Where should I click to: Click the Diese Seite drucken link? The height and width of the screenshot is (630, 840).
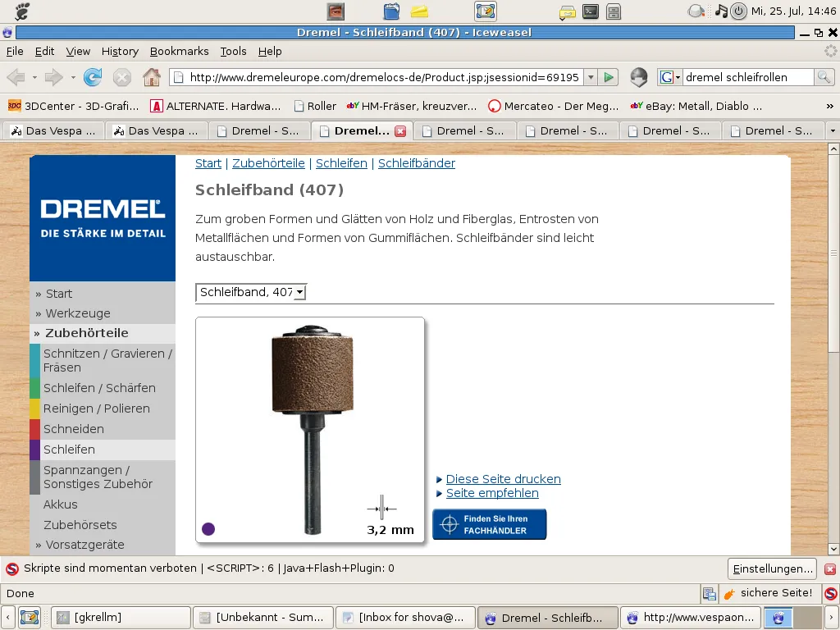(x=503, y=479)
